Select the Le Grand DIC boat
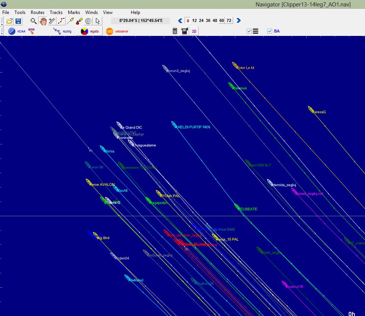The height and width of the screenshot is (316, 365). click(119, 125)
